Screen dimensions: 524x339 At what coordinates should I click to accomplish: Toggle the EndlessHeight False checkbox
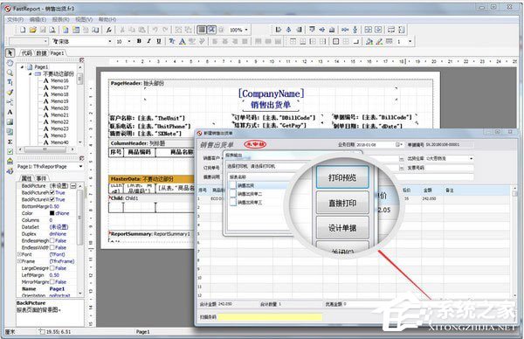[x=52, y=241]
